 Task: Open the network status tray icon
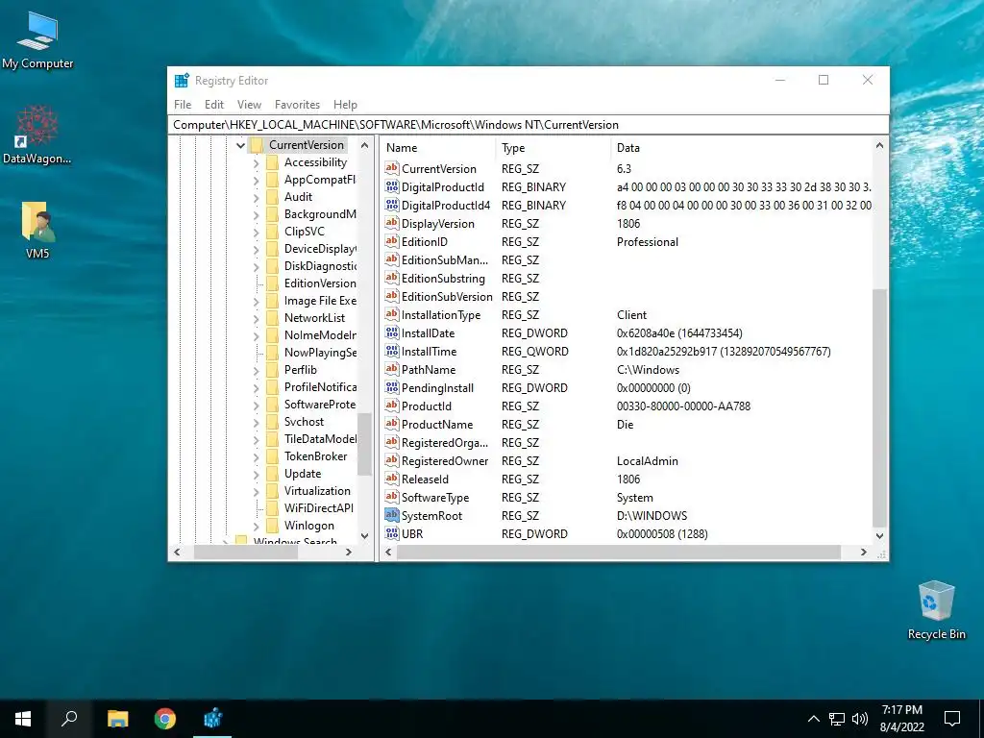(837, 719)
